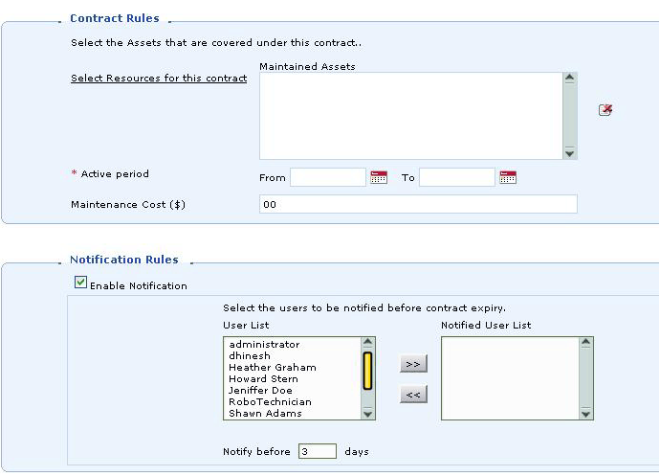Click the User List yellow scrollbar thumb
This screenshot has height=476, width=660.
pos(367,371)
